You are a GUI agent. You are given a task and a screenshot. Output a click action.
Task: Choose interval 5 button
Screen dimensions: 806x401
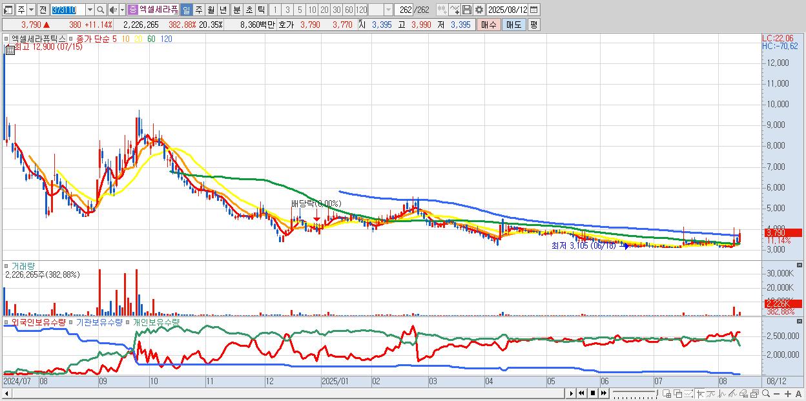click(300, 10)
